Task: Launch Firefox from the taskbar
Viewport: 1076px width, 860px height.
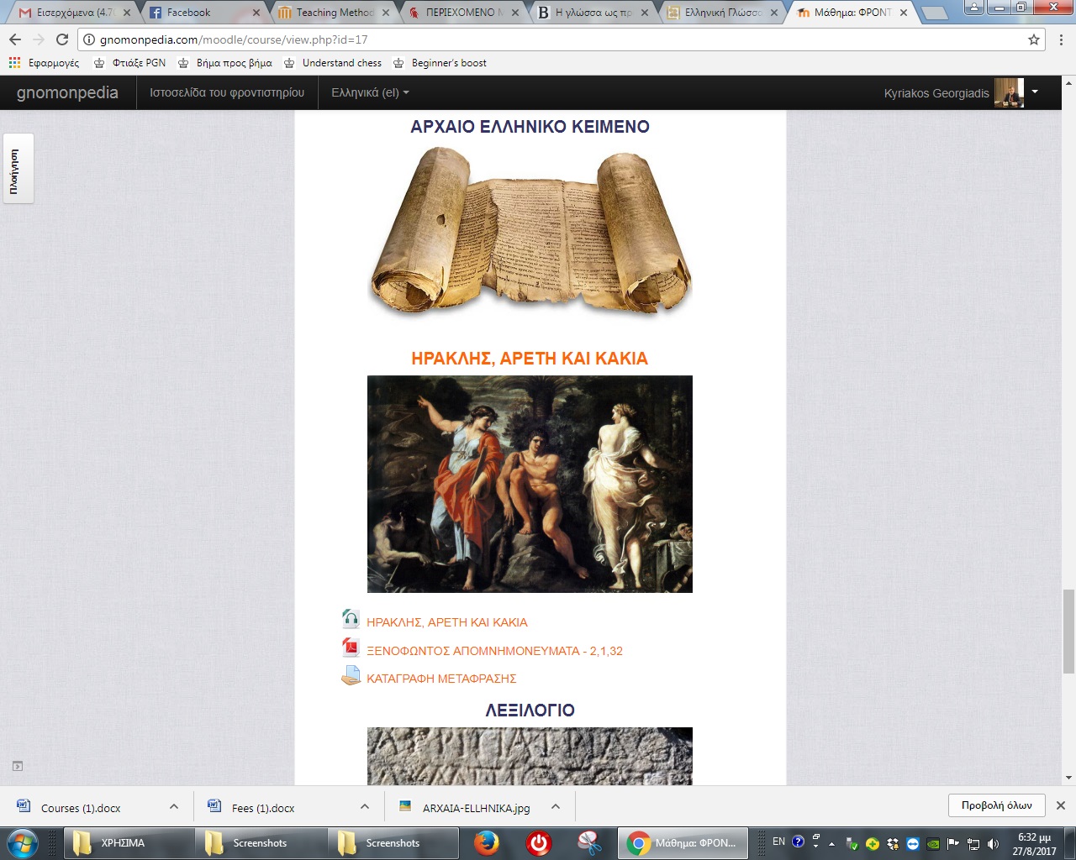Action: pyautogui.click(x=486, y=842)
